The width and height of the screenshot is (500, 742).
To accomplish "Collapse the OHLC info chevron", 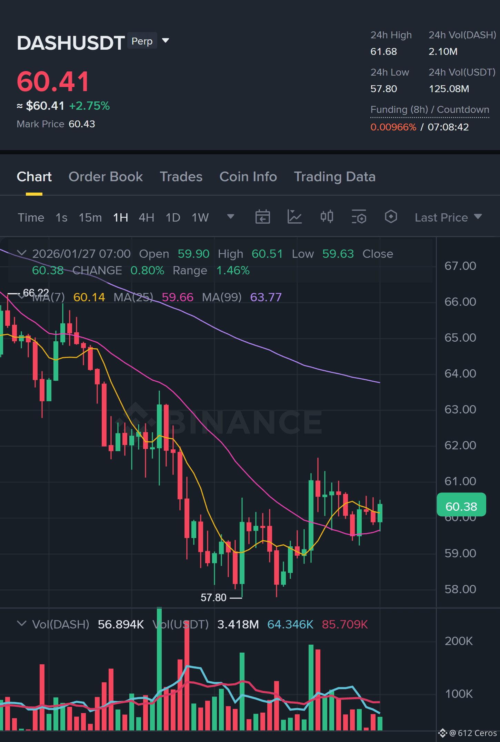I will tap(21, 253).
